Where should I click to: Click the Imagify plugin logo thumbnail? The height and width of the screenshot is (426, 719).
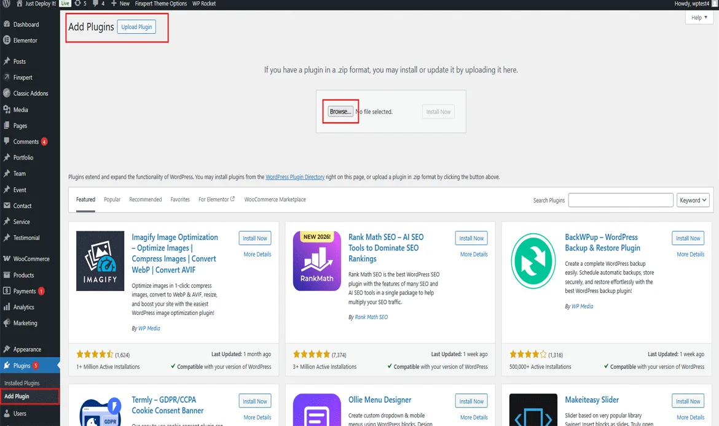(x=100, y=261)
